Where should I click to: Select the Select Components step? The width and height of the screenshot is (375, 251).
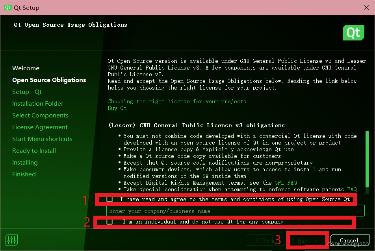[40, 115]
